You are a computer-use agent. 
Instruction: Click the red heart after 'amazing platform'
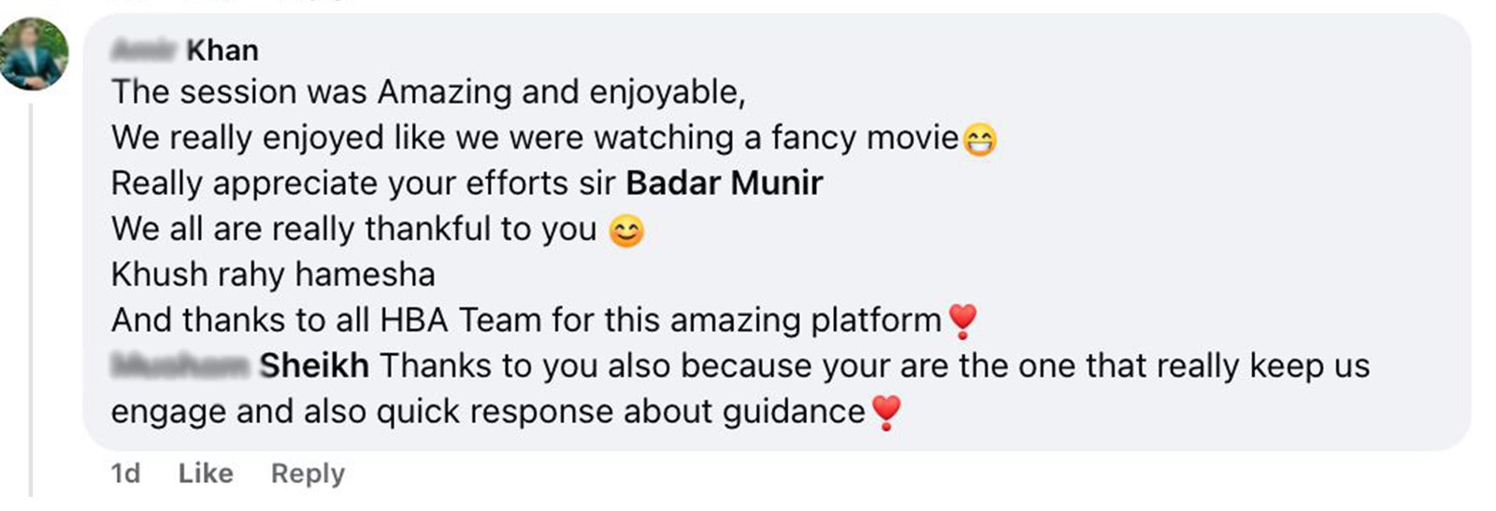[x=962, y=321]
